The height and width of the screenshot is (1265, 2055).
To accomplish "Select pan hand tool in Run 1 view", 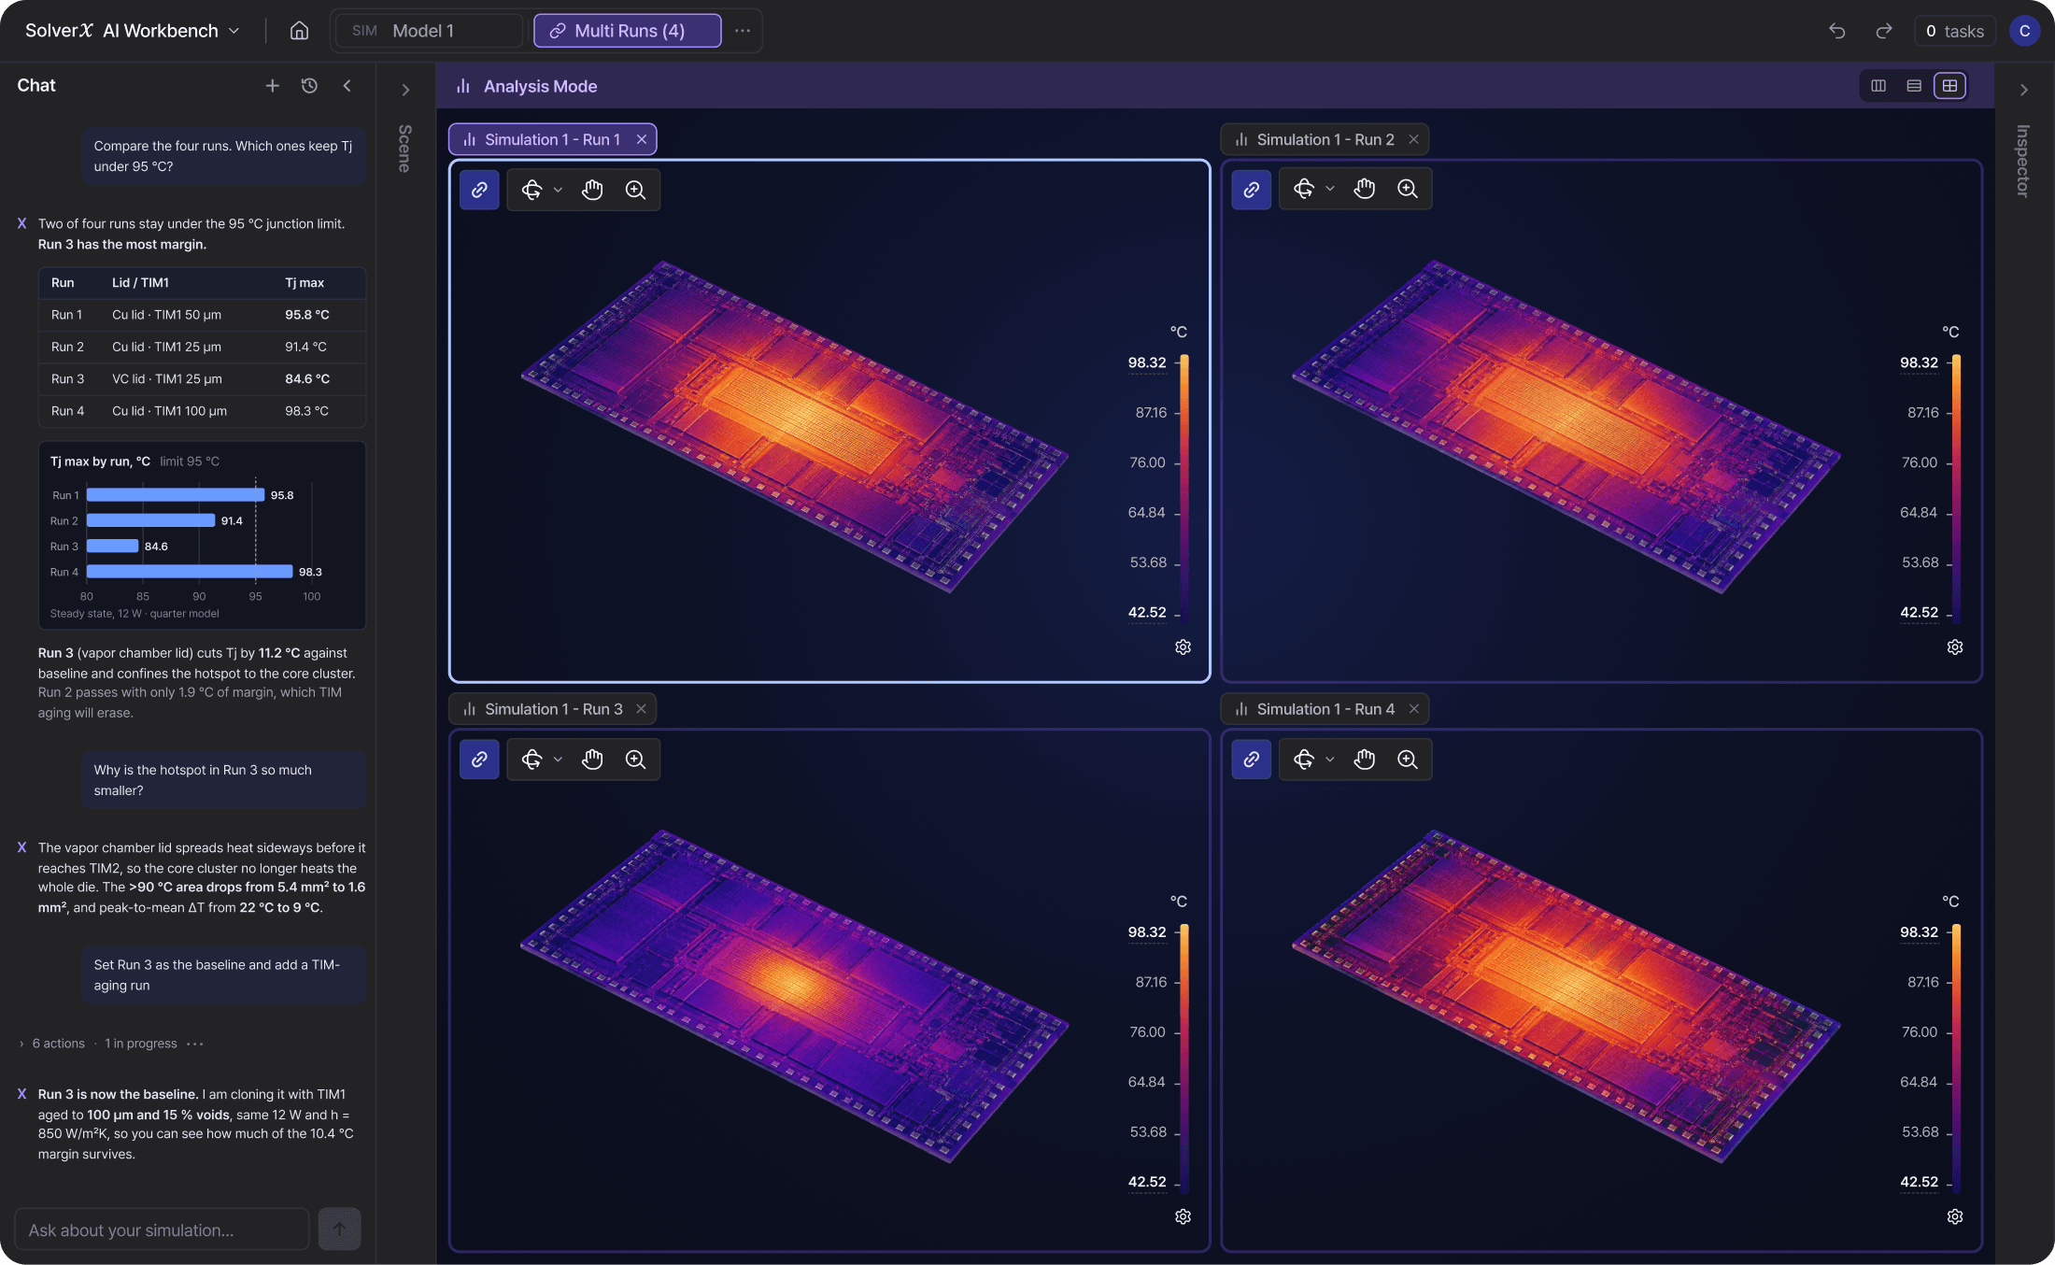I will [592, 190].
